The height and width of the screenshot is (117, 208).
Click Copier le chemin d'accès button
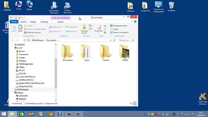35,29
